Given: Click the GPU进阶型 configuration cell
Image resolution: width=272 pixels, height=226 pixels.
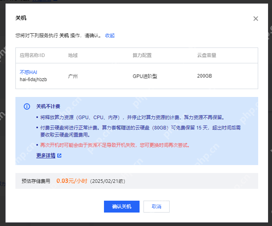Looking at the screenshot, I should [145, 76].
